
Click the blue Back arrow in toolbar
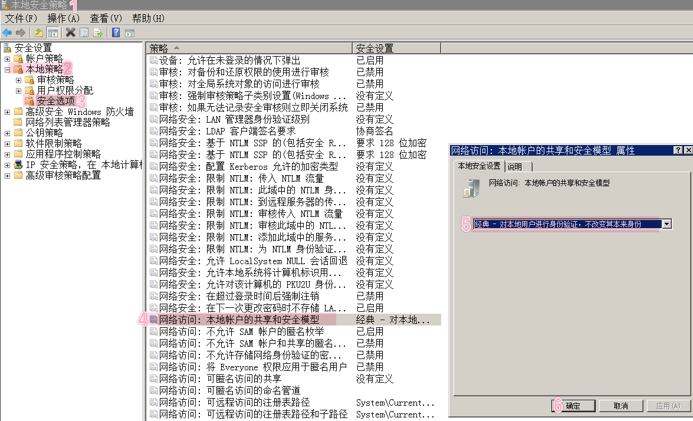[x=7, y=32]
